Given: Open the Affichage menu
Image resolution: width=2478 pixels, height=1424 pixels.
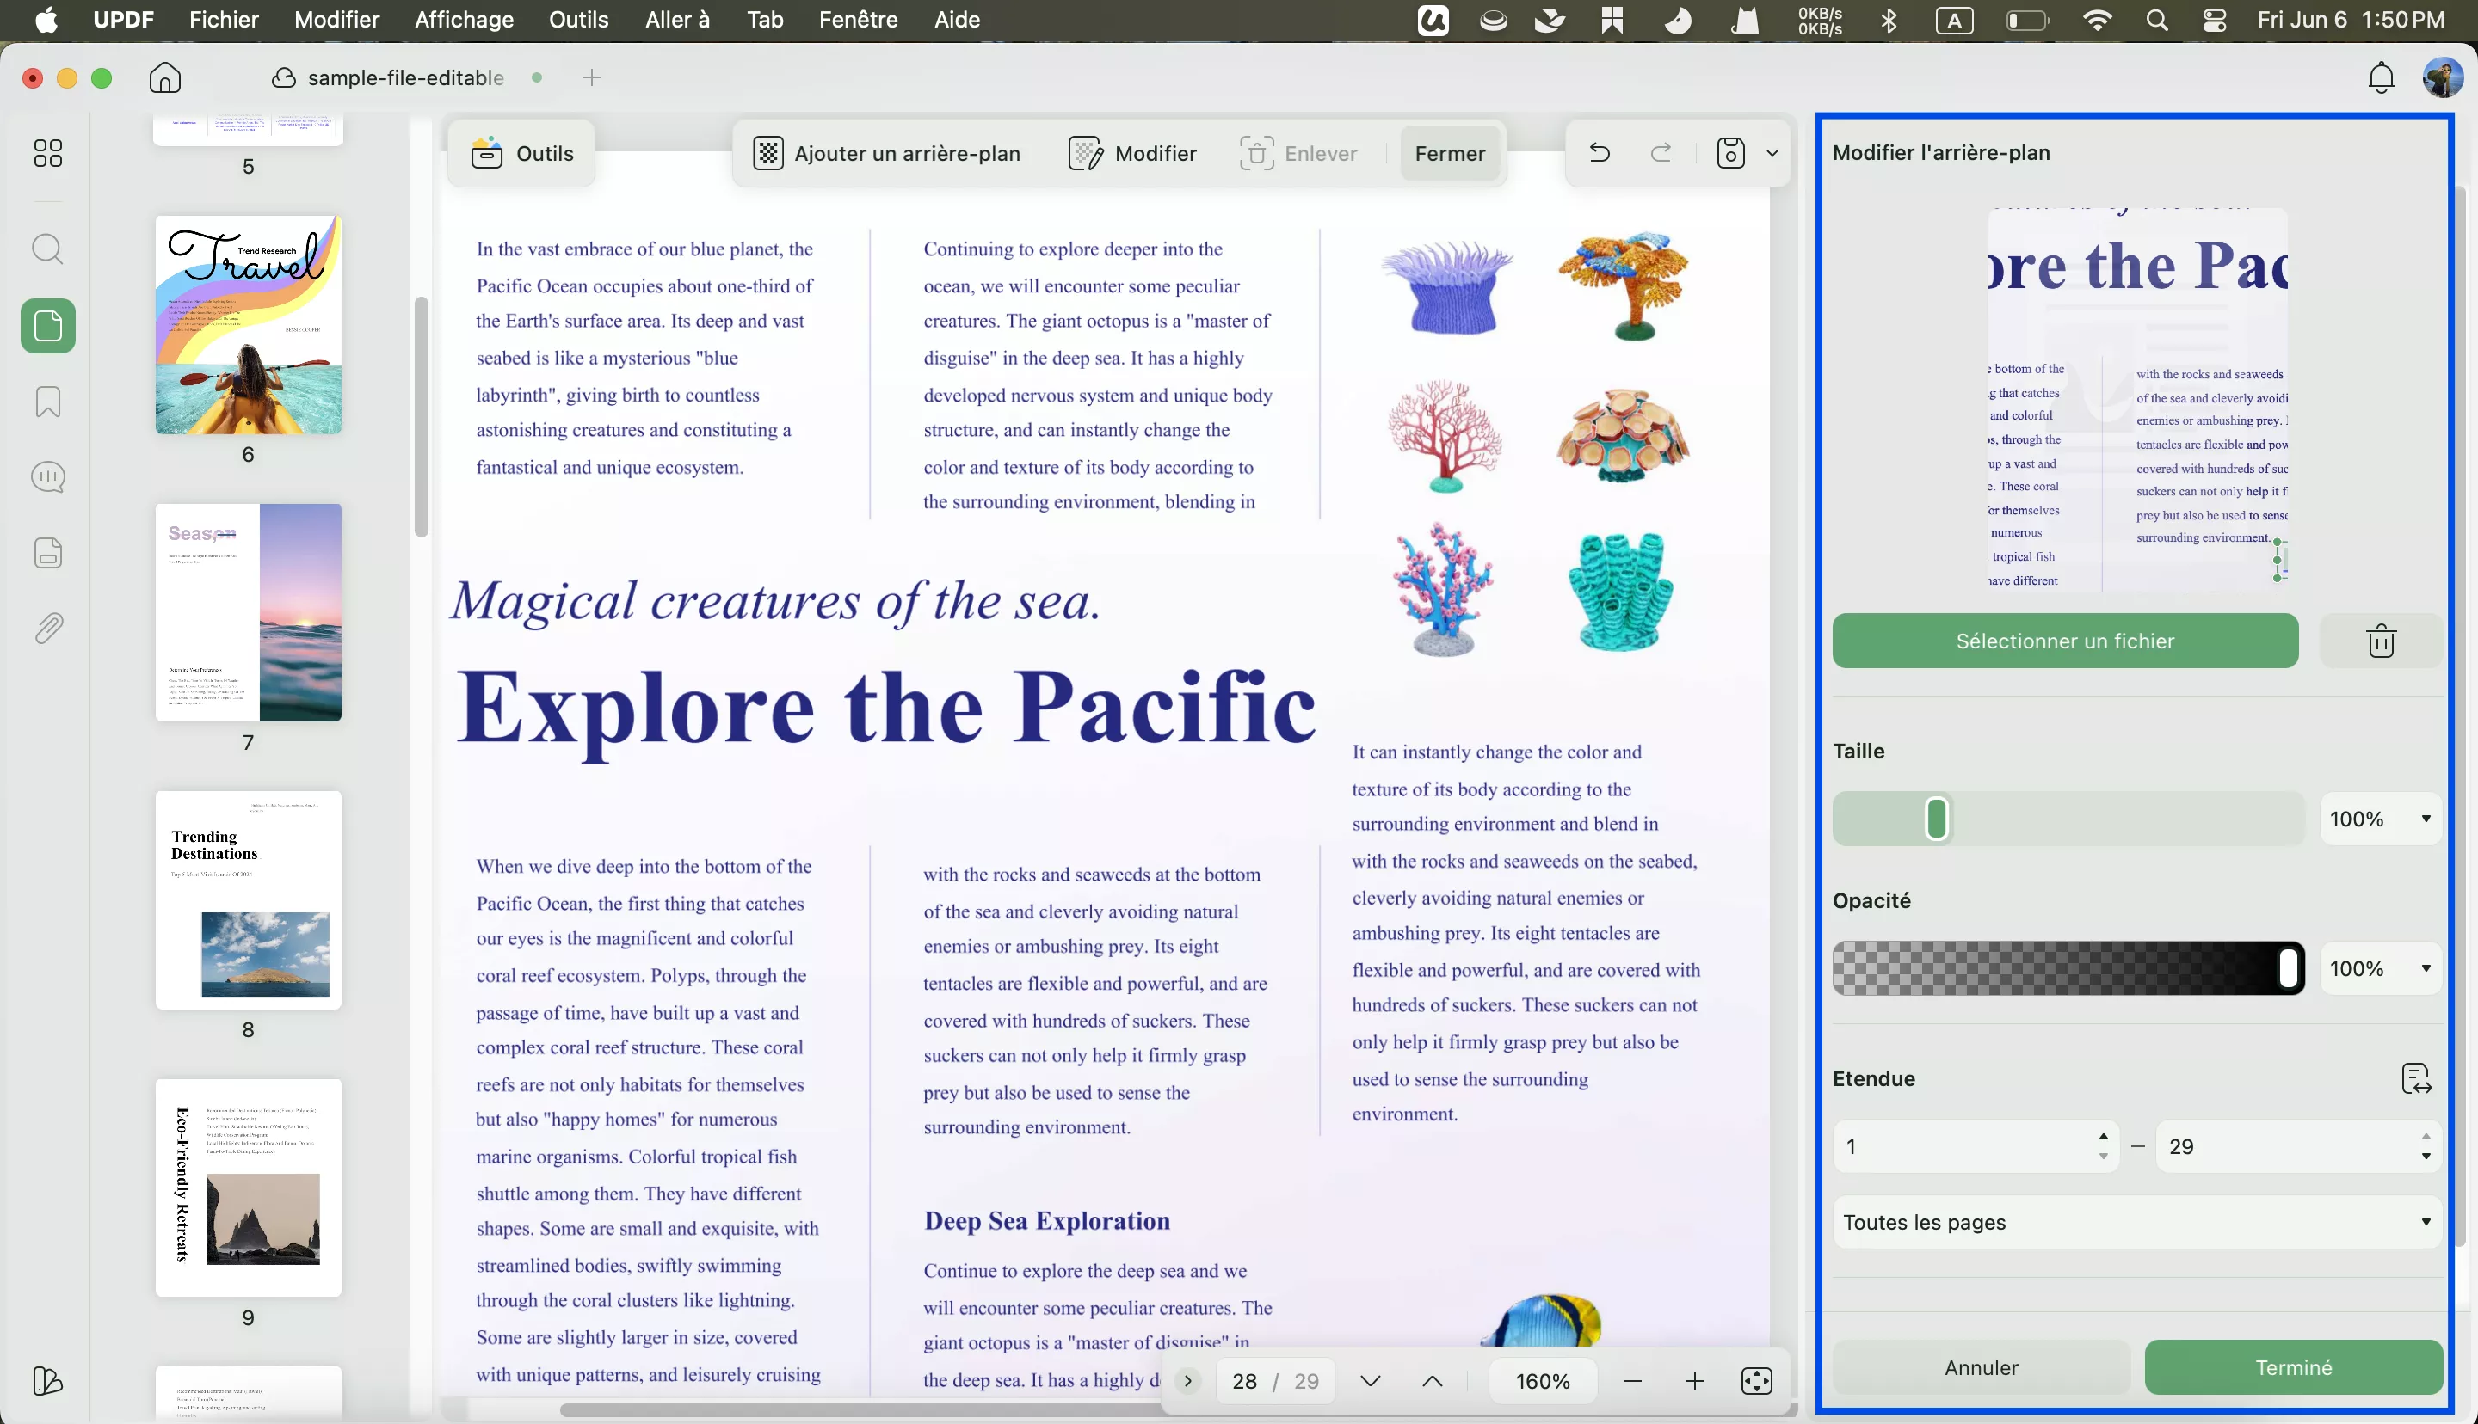Looking at the screenshot, I should coord(464,20).
